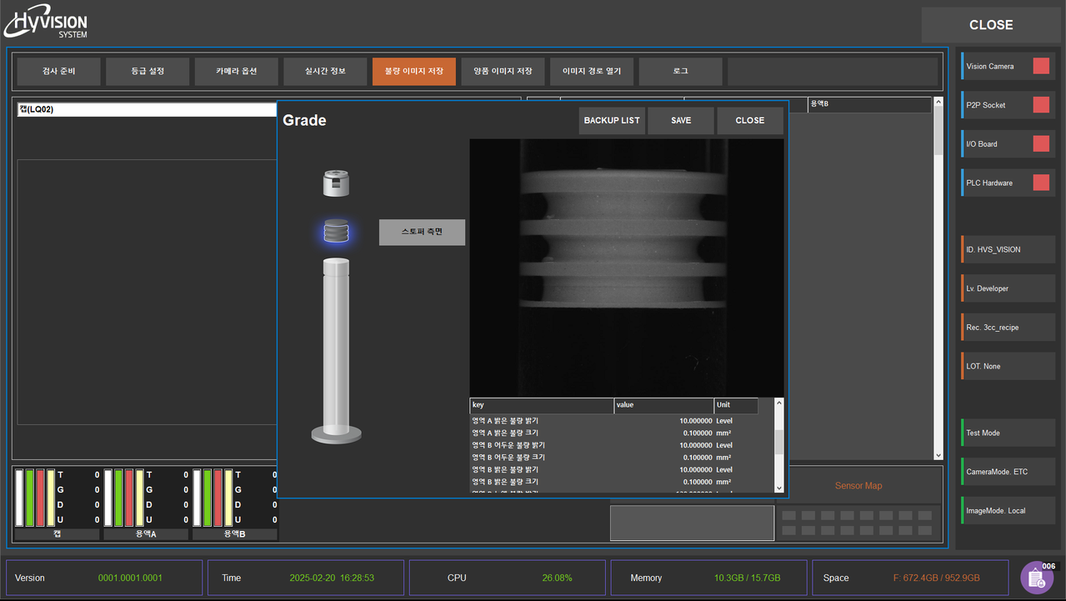Click the 용액B counter label
1066x601 pixels.
coord(235,534)
